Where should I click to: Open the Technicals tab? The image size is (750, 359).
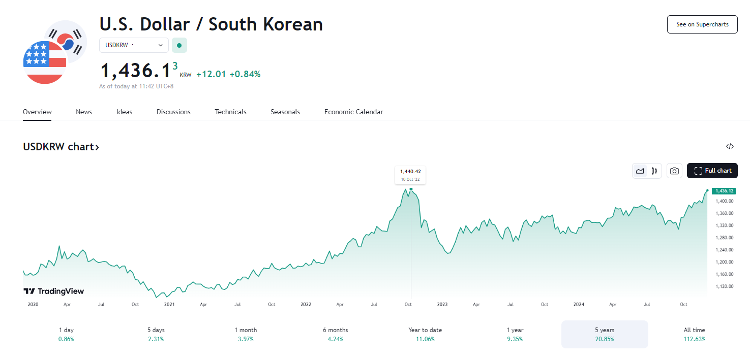[230, 112]
